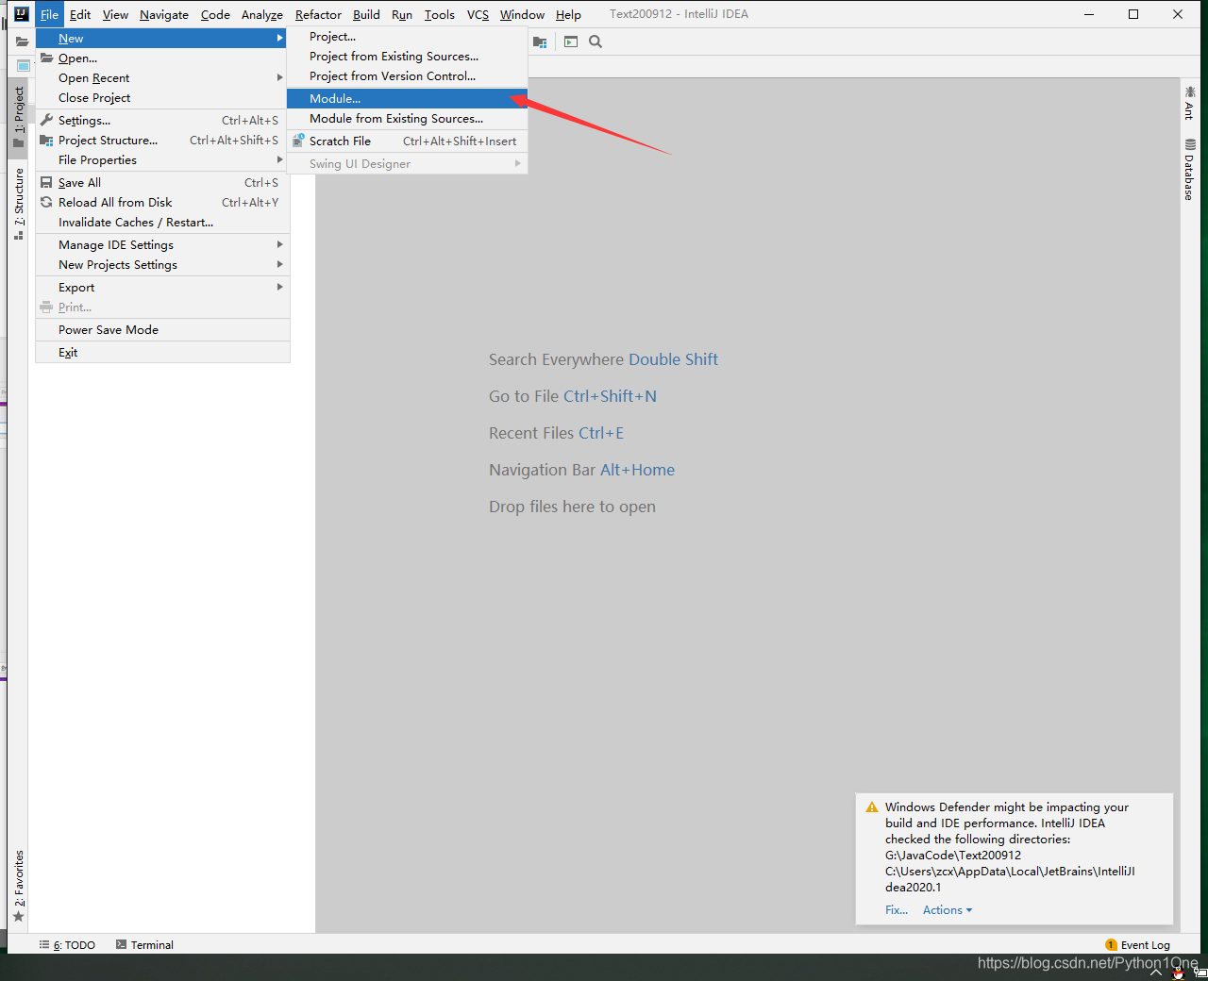This screenshot has height=981, width=1208.
Task: Open the Code menu
Action: (215, 14)
